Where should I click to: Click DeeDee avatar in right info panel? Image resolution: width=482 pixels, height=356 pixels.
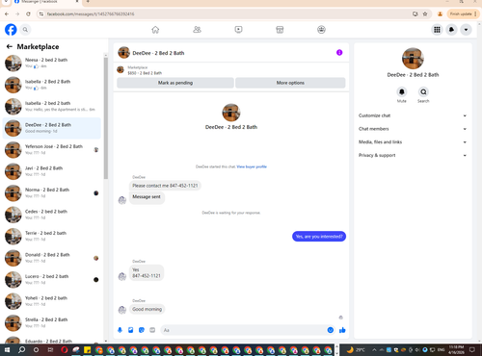[413, 59]
